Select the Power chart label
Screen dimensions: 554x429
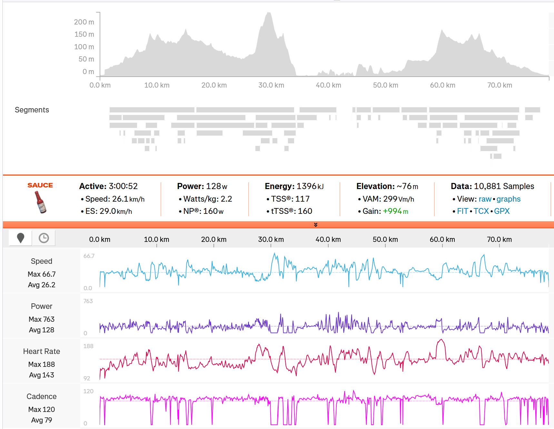(41, 306)
